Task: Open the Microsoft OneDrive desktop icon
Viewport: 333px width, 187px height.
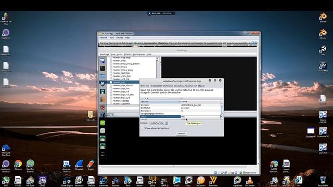Action: 6,150
